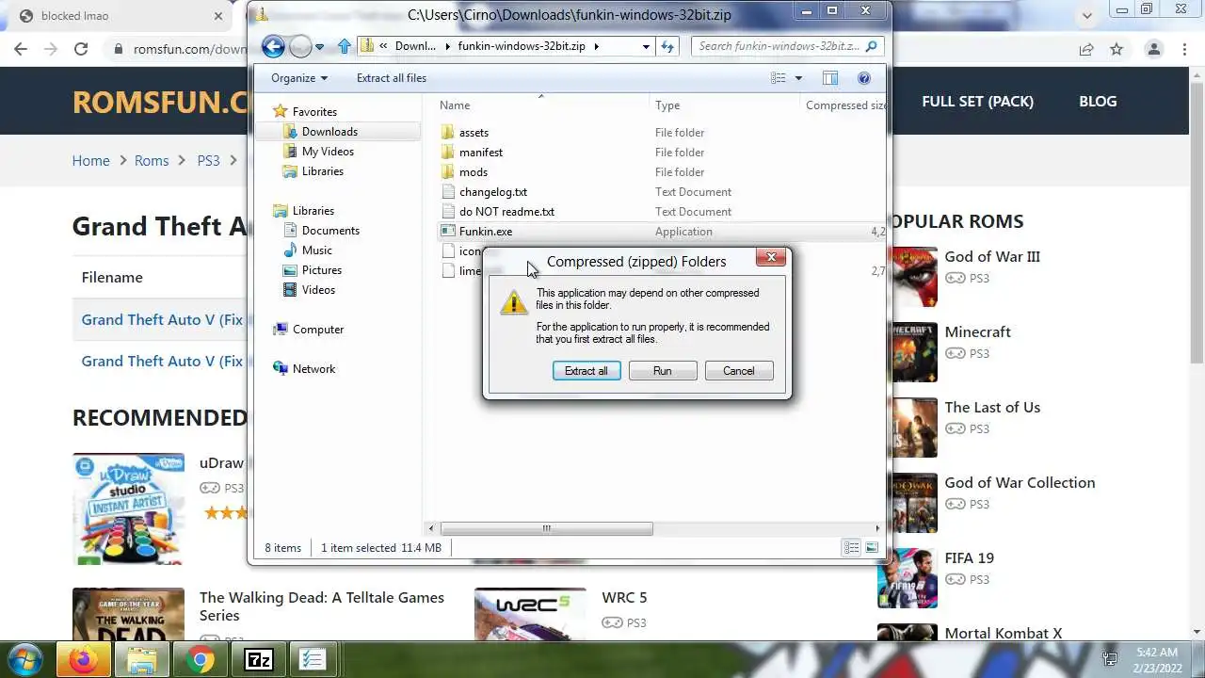Click the Chrome back button

(21, 49)
